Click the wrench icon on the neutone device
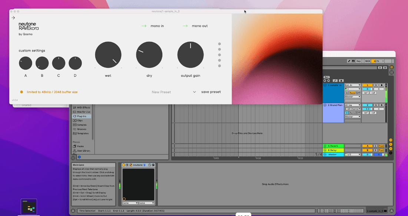This screenshot has height=216, width=408. [131, 165]
